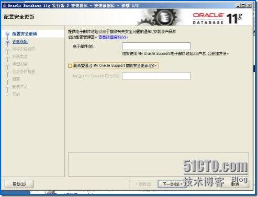Screen dimensions: 258x197
Task: Select the 配置安全更新 step in the sidebar
Action: 25,33
